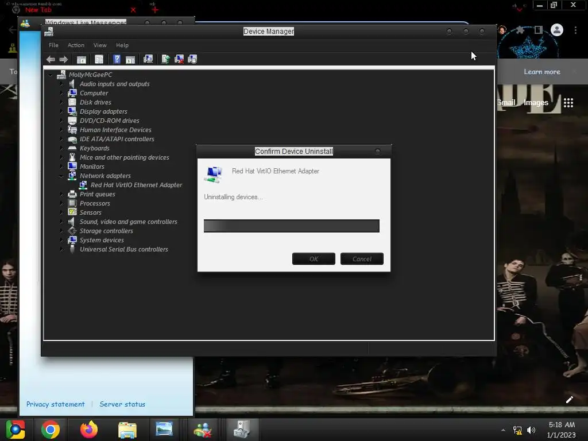Open Privacy statement link in Messenger window

point(56,404)
